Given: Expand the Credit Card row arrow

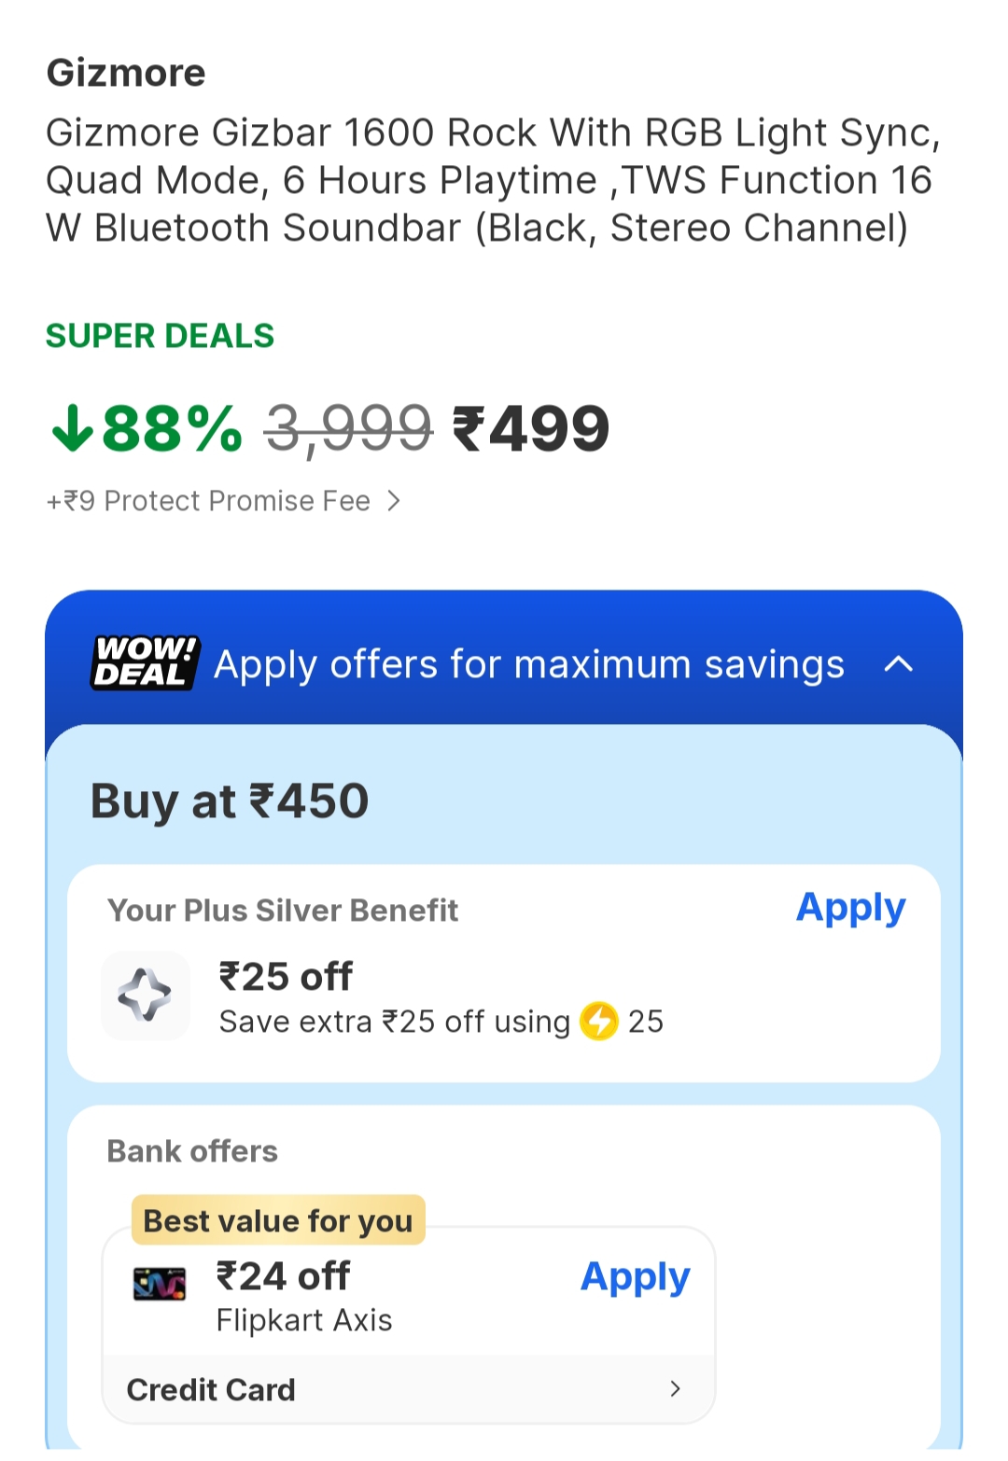Looking at the screenshot, I should (x=675, y=1389).
